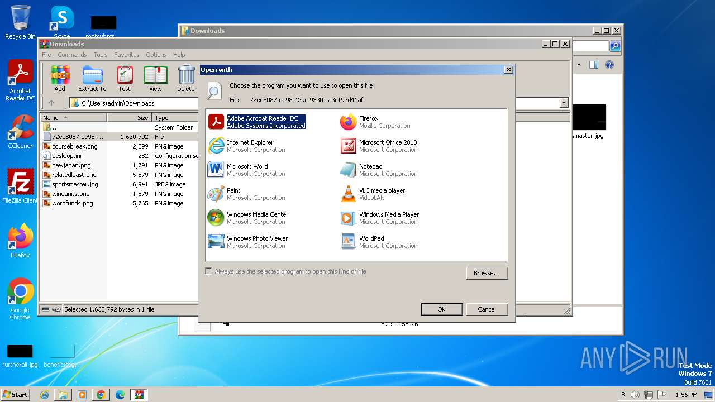The image size is (715, 402).
Task: Open WinRAR Help menu
Action: (179, 55)
